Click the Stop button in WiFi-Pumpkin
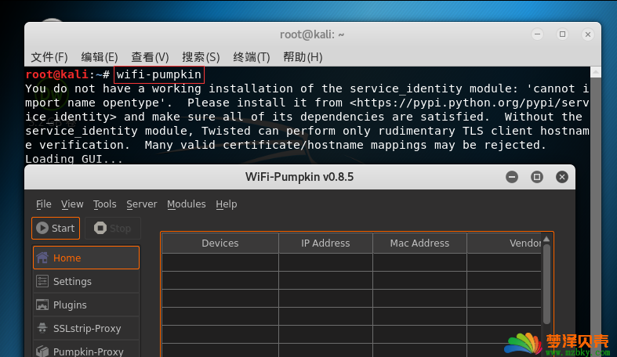 click(113, 228)
